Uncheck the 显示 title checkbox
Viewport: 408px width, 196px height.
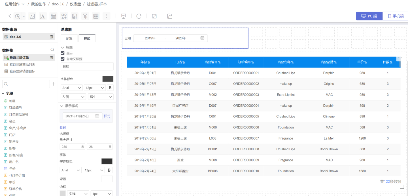(x=63, y=53)
